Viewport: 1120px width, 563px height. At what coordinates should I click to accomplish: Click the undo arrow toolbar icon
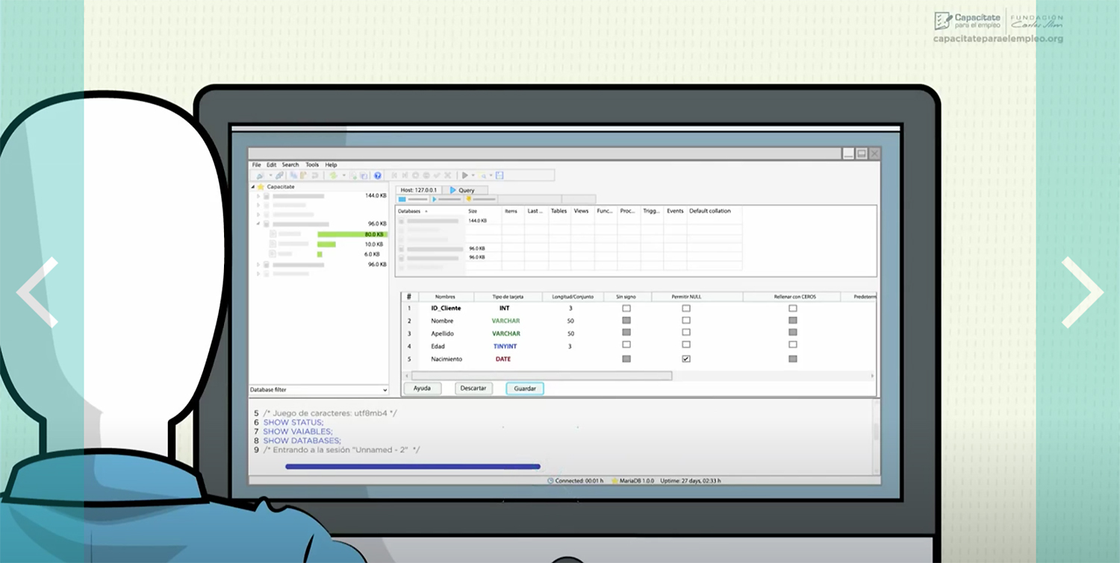click(315, 176)
